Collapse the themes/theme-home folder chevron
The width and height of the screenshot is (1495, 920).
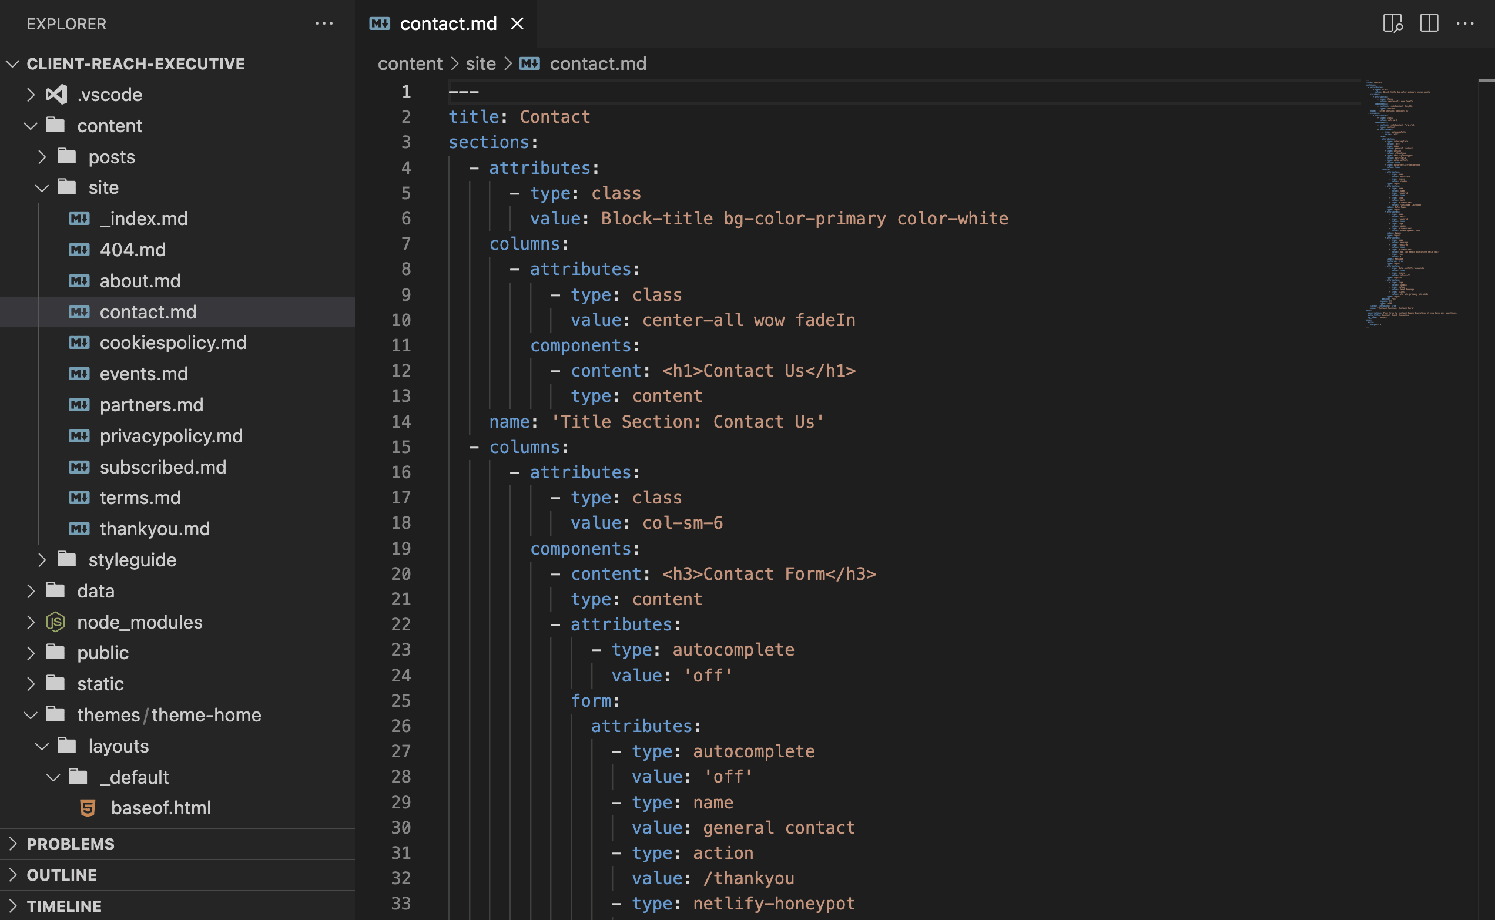pyautogui.click(x=31, y=715)
